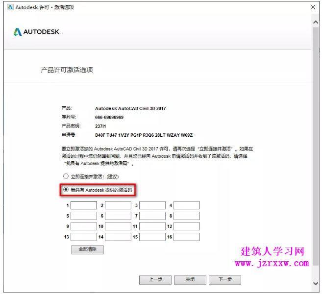Click activation code field 2
This screenshot has height=297, width=322.
tap(118, 205)
